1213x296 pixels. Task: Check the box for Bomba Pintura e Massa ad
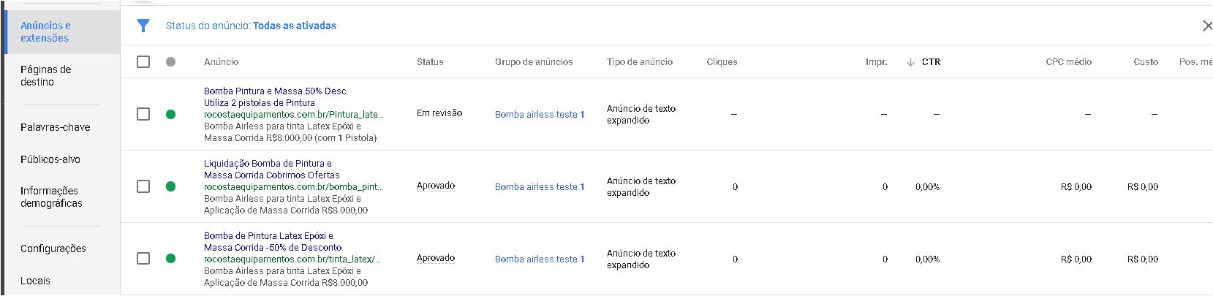coord(143,114)
